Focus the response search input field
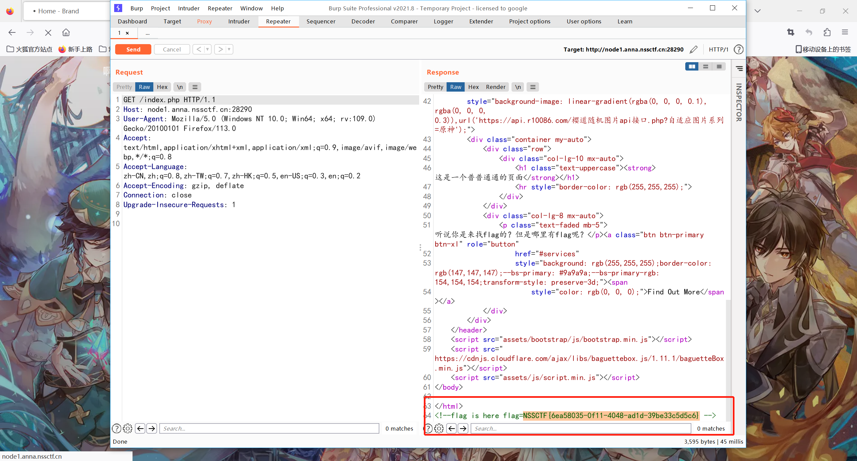Viewport: 857px width, 461px height. [580, 428]
